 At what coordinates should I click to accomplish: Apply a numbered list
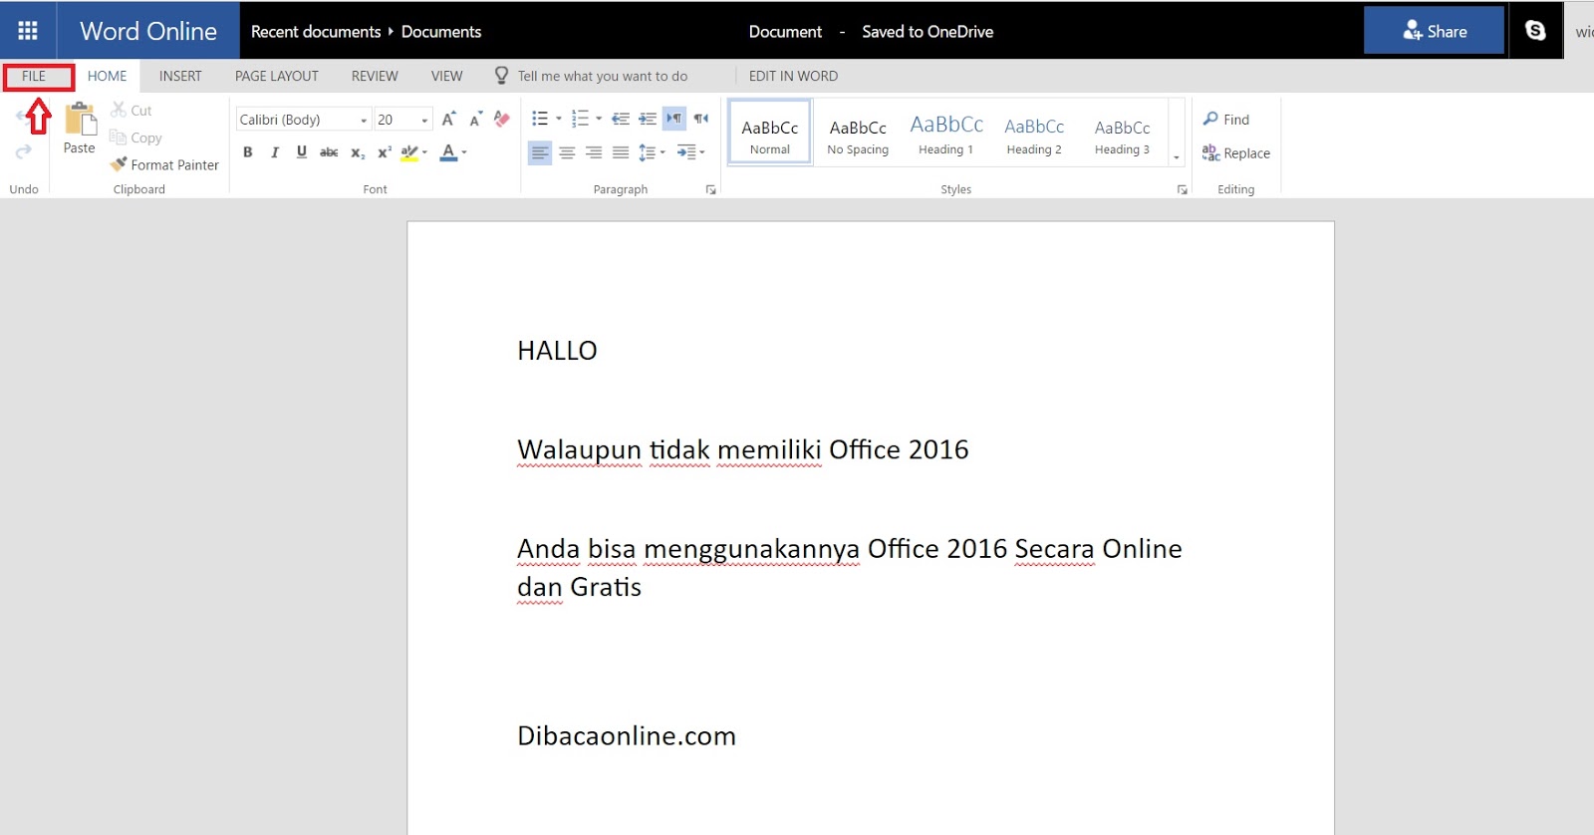pos(581,119)
